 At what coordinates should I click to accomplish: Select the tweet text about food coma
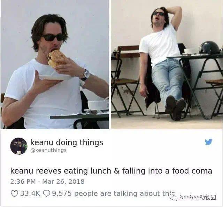111,170
